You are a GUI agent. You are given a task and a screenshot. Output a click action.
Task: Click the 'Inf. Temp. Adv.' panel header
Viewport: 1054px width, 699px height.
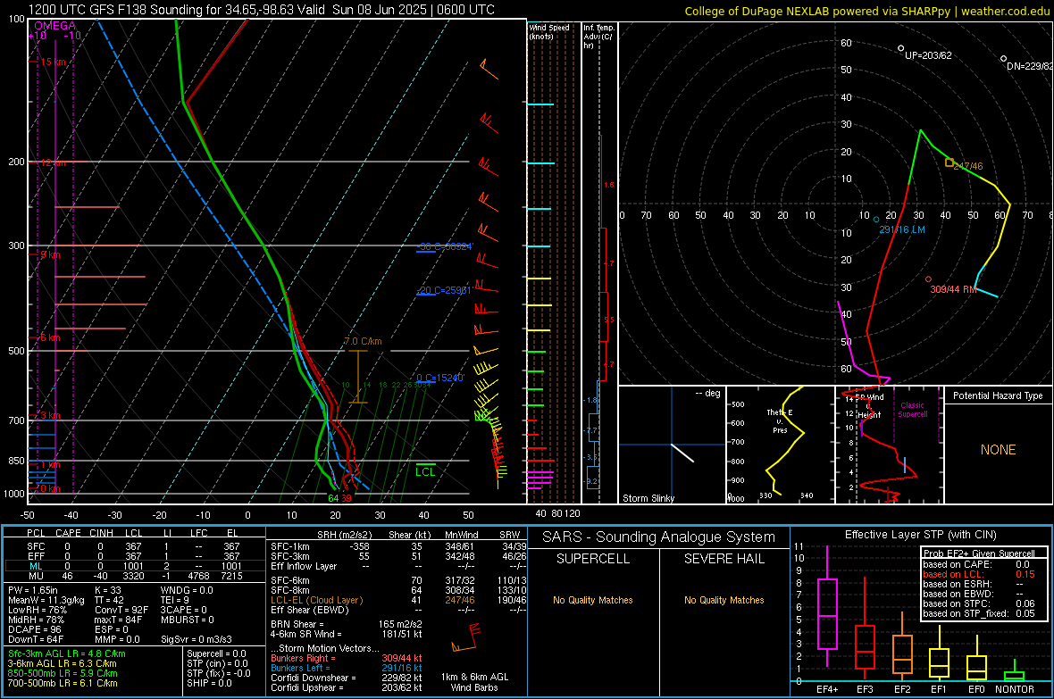[598, 37]
